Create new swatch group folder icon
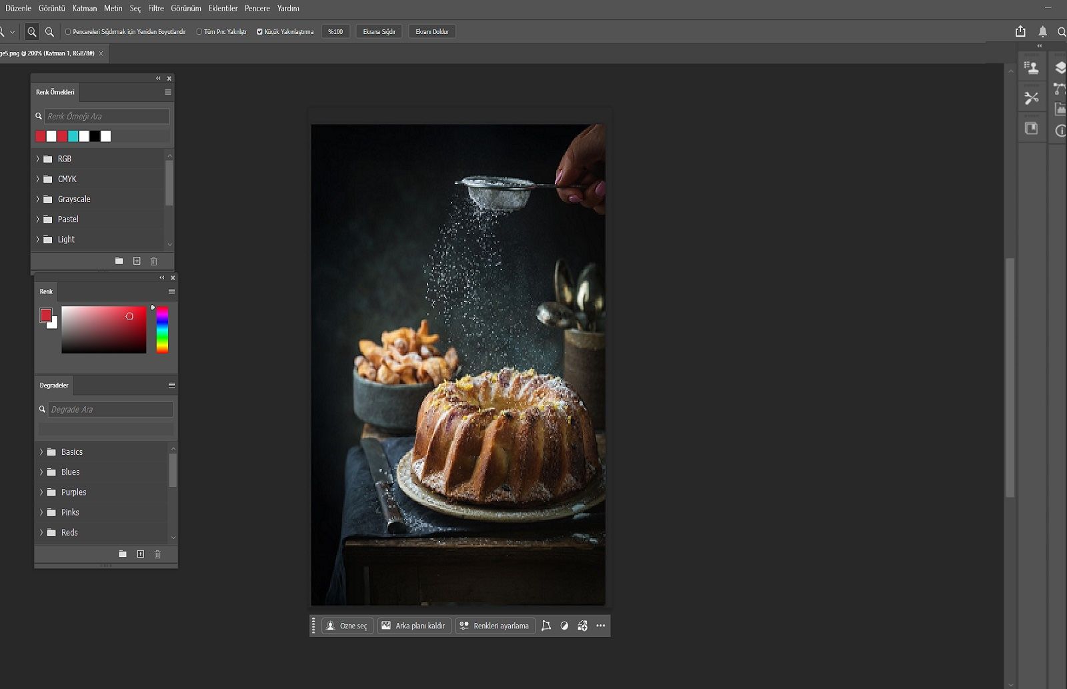This screenshot has height=689, width=1067. [119, 261]
